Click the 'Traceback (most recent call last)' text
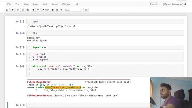 click(108, 82)
